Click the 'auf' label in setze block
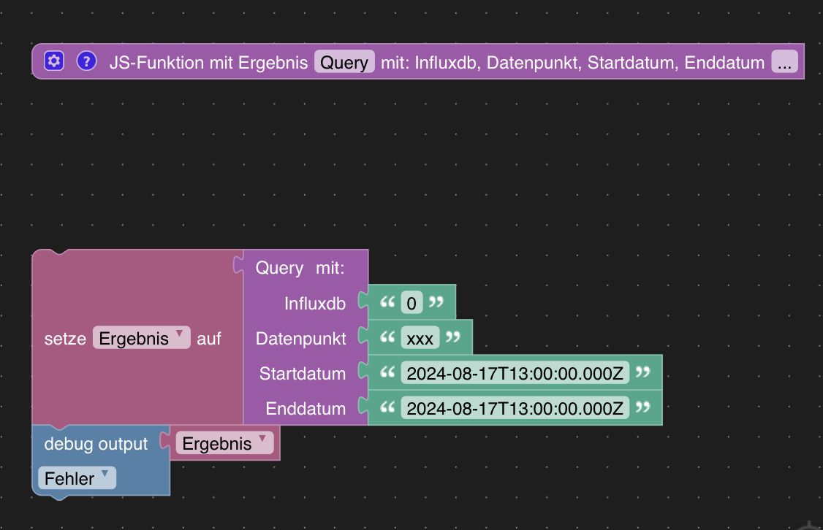This screenshot has width=823, height=530. point(209,339)
